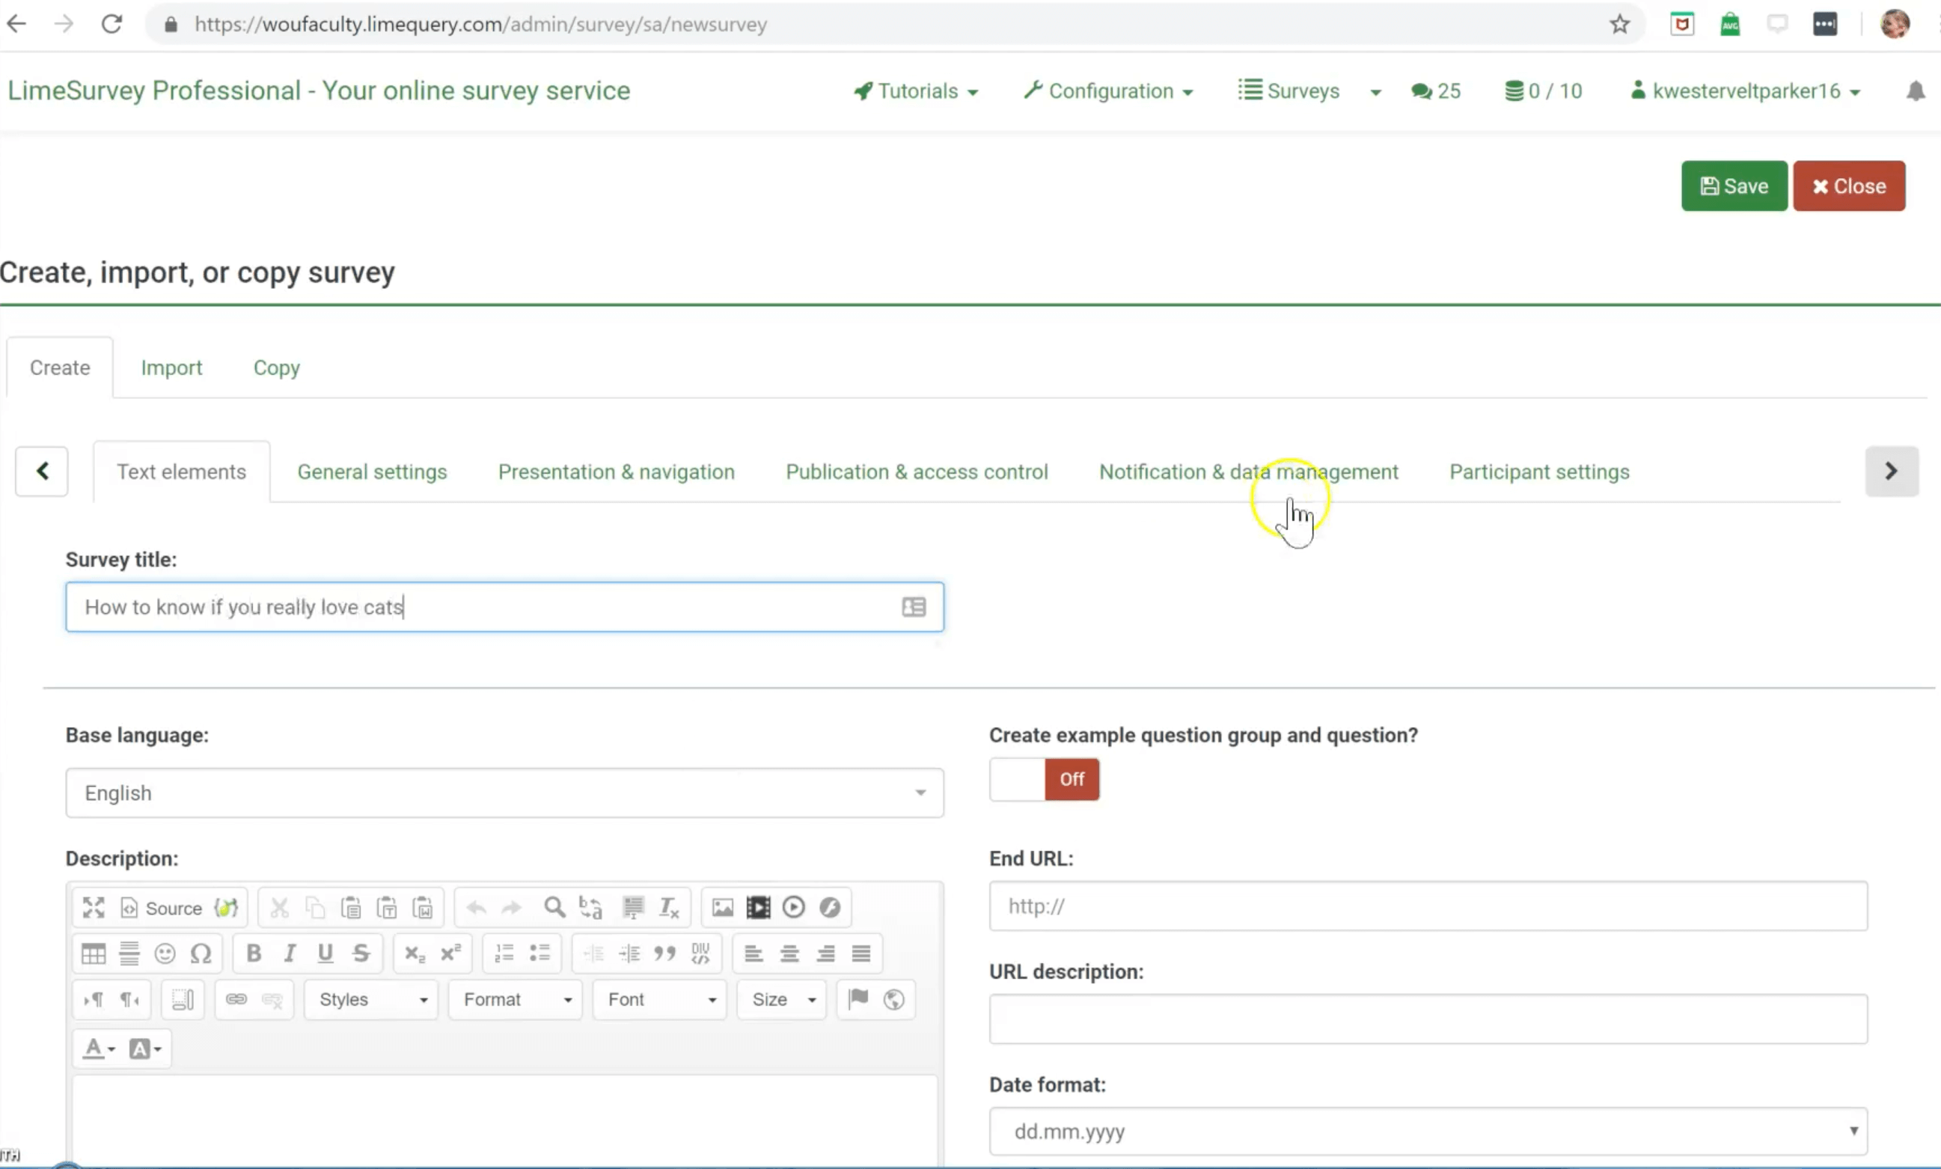Viewport: 1941px width, 1169px height.
Task: Insert a smiley emoticon
Action: tap(165, 954)
